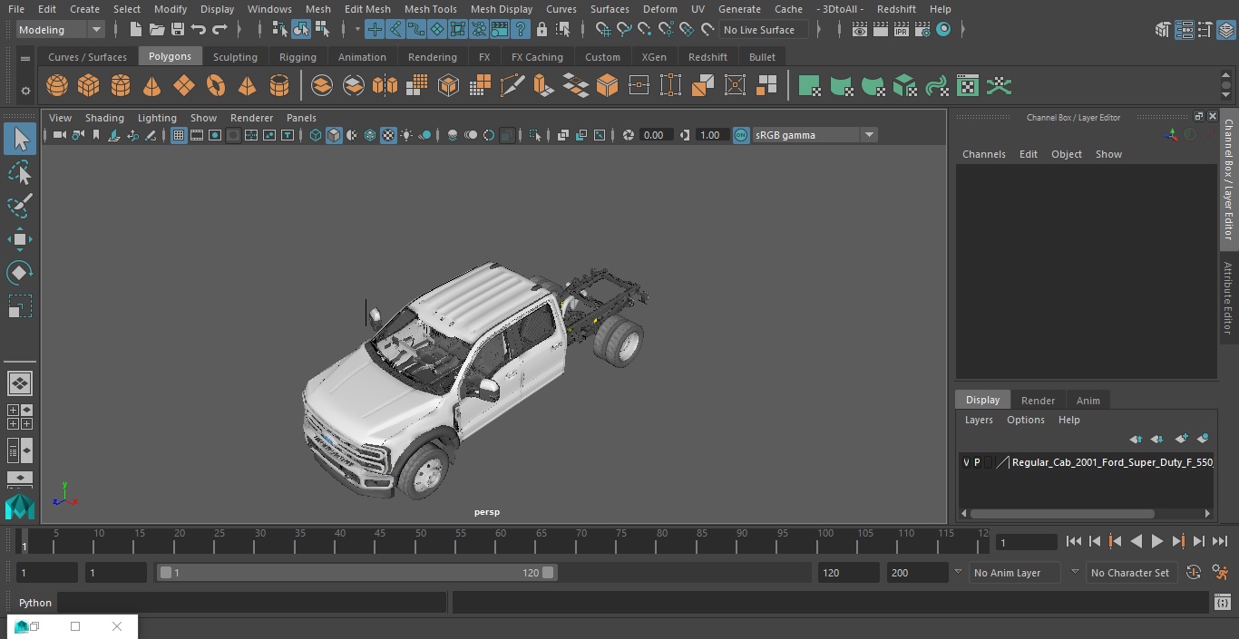
Task: Open the No Character Set dropdown
Action: [1130, 573]
